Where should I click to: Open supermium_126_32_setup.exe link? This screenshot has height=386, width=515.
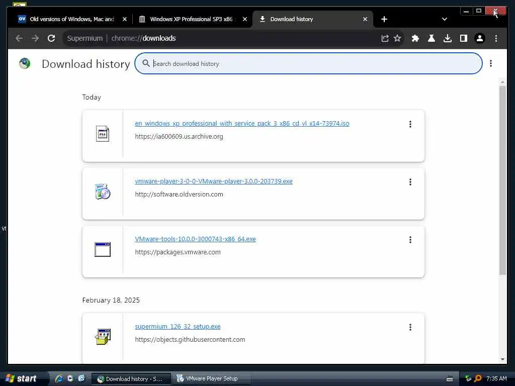(x=178, y=326)
